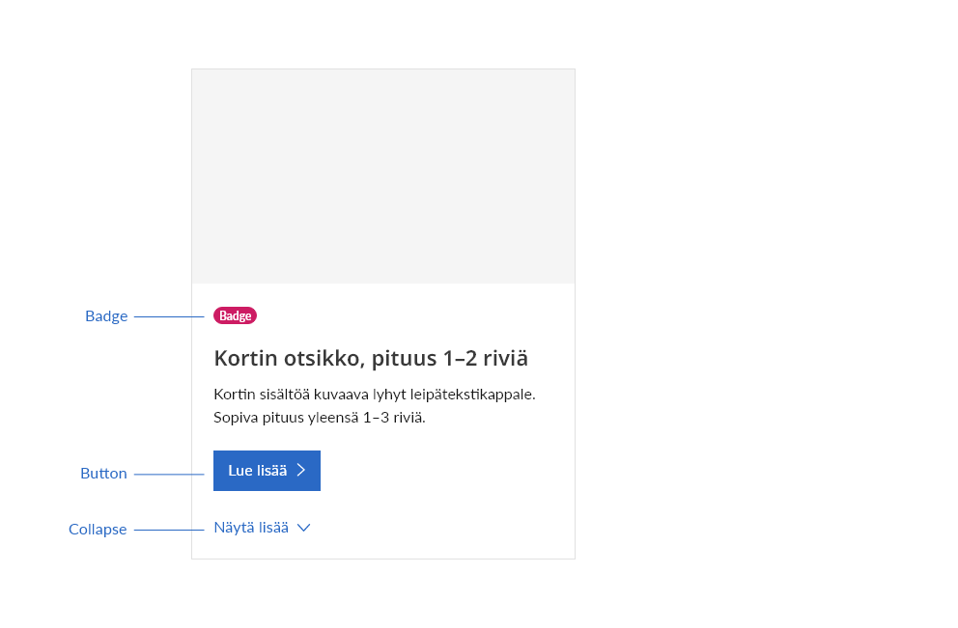Click the right chevron icon in Lue lisää button
The height and width of the screenshot is (628, 958).
click(301, 471)
